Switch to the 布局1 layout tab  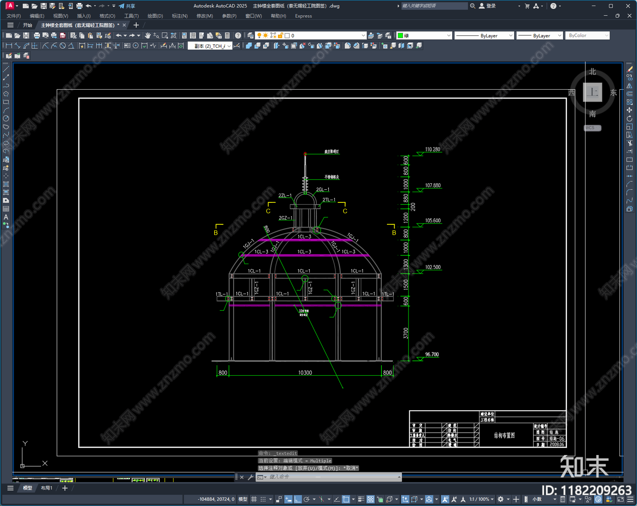(x=47, y=488)
